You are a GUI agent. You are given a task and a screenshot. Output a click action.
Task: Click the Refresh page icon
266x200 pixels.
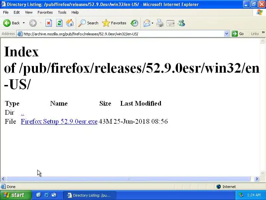[x=59, y=23]
